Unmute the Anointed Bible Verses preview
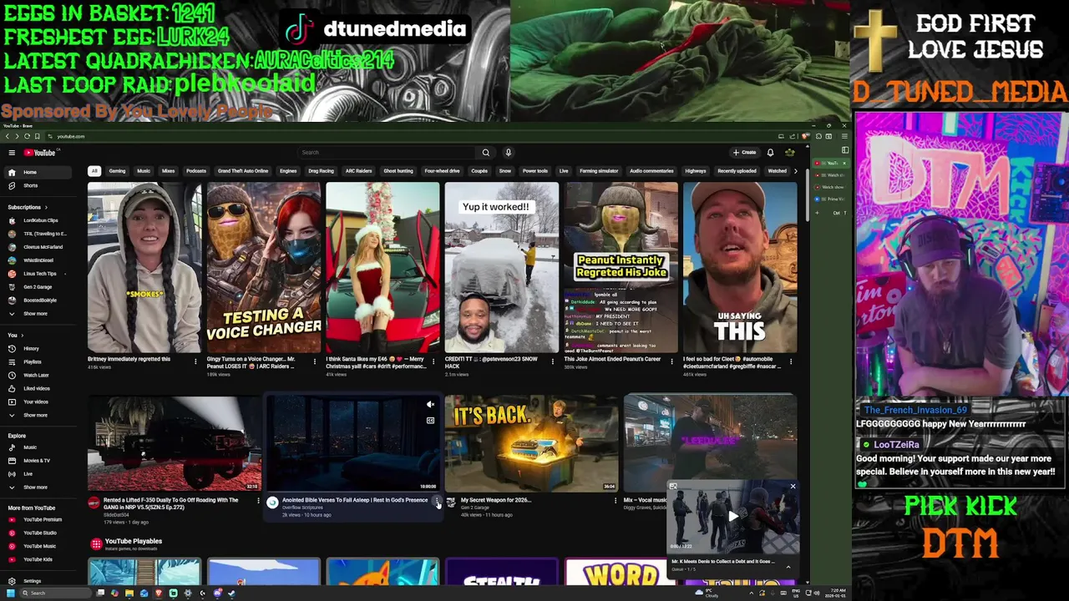The width and height of the screenshot is (1069, 601). [430, 405]
